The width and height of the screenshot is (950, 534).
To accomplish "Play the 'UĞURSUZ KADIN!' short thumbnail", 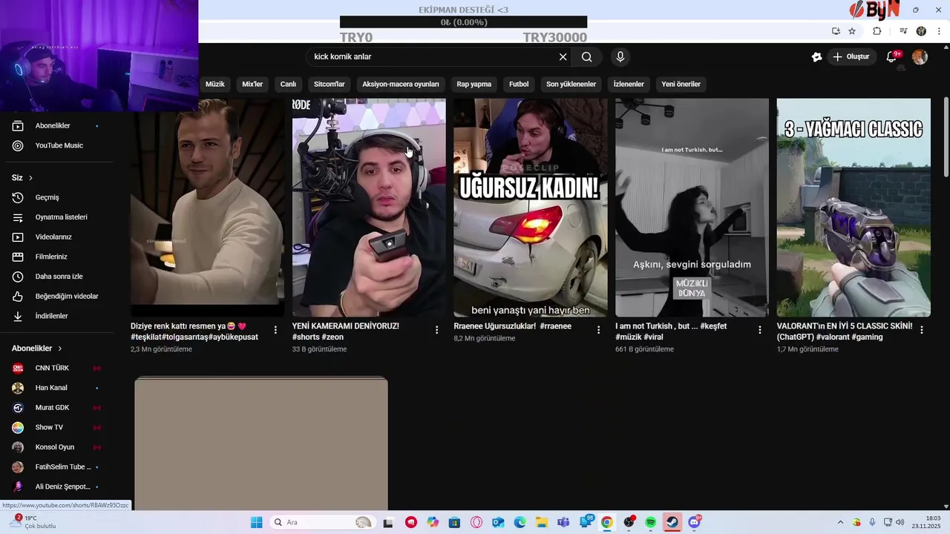I will [531, 208].
